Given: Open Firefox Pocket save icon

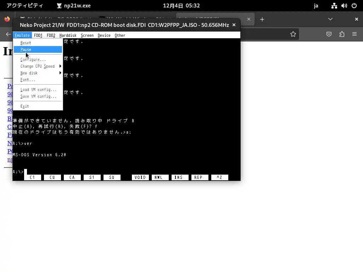Looking at the screenshot, I should [329, 34].
